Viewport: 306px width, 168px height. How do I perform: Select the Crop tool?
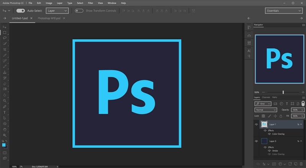click(x=5, y=49)
